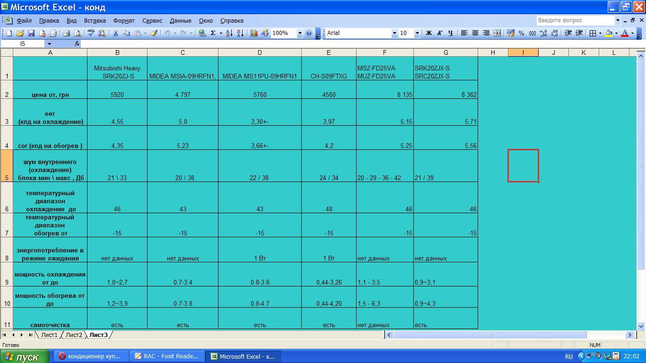
Task: Click the пуск Start button
Action: click(x=25, y=356)
